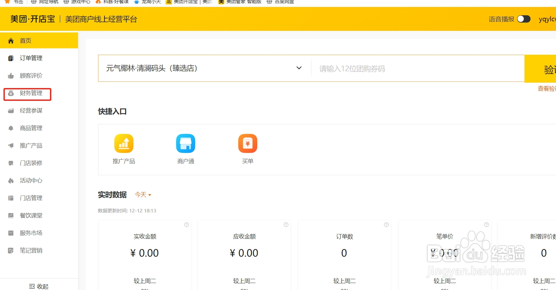Click the 服务市场 sidebar icon
Viewport: 556px width, 290px height.
pyautogui.click(x=11, y=233)
